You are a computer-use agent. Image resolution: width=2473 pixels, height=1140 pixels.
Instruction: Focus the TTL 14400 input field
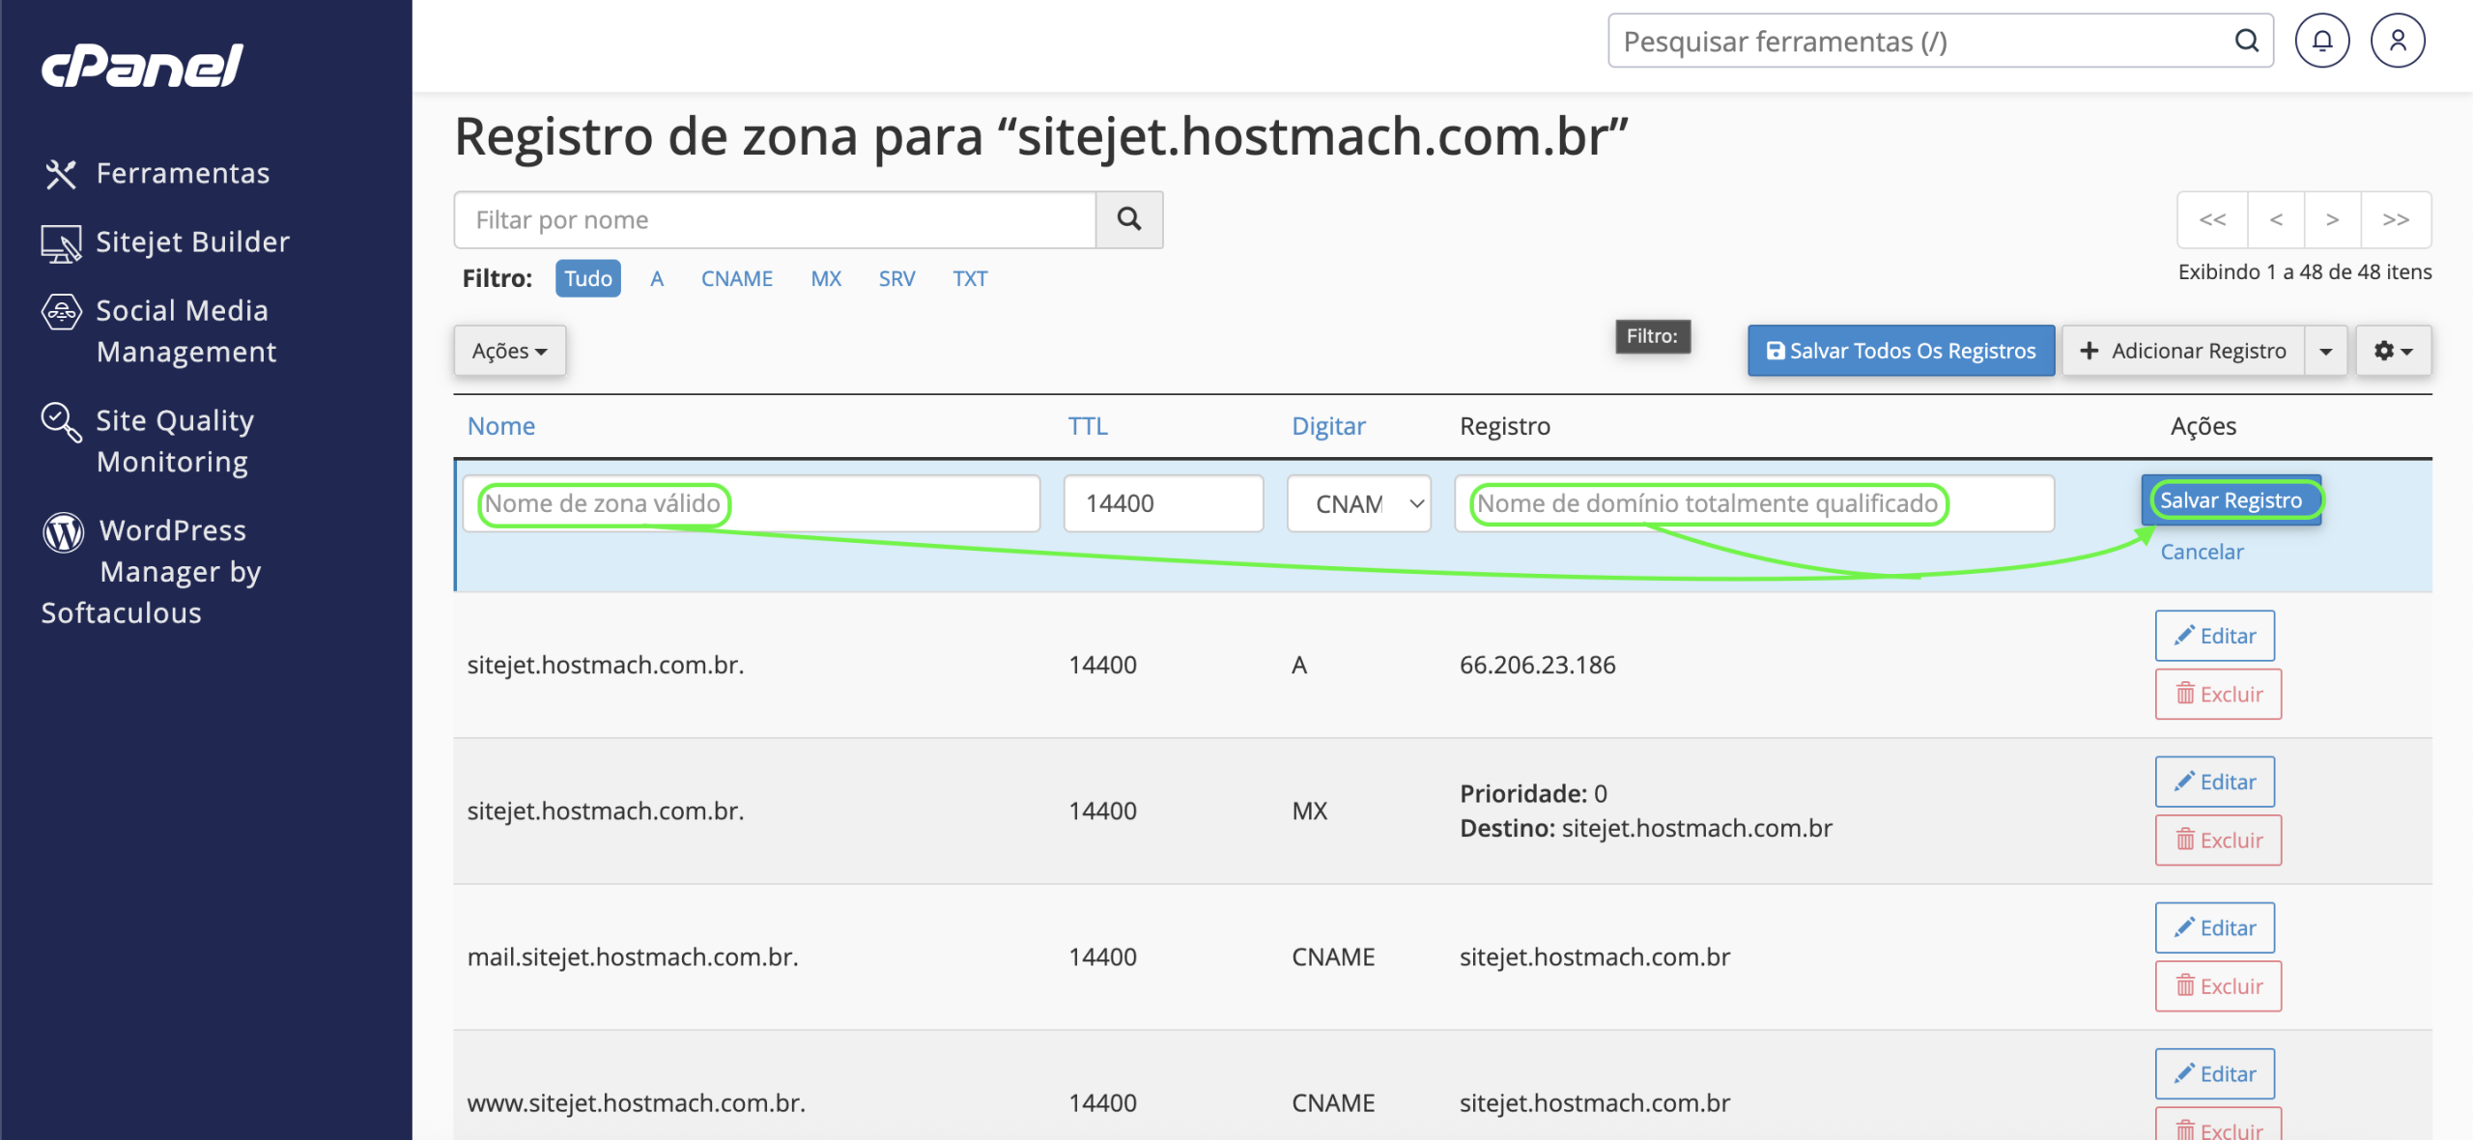(x=1164, y=503)
